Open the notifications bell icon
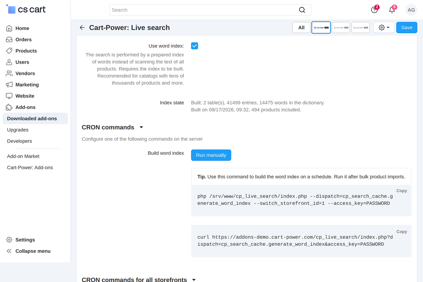Image resolution: width=423 pixels, height=282 pixels. pos(392,10)
